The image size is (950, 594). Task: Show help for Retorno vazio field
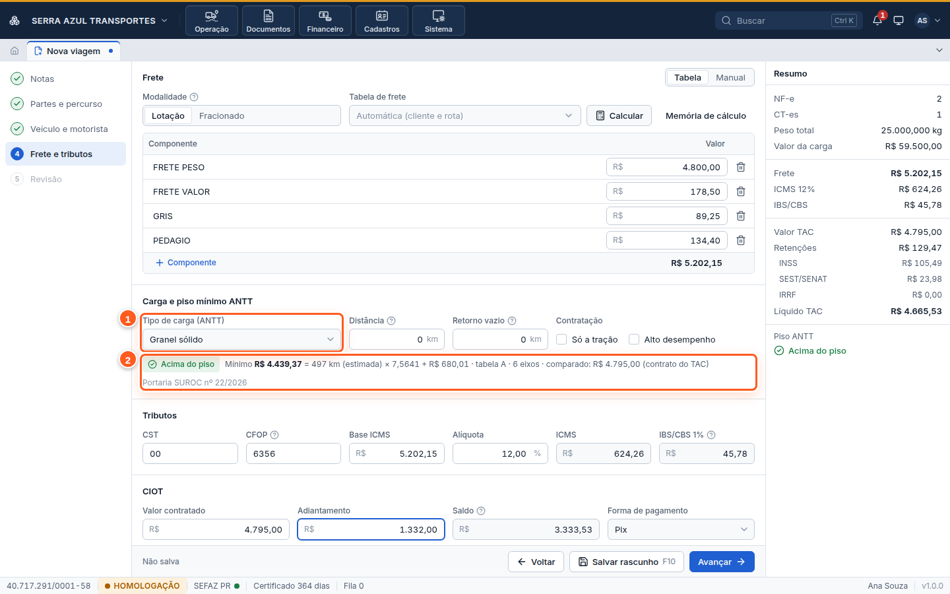coord(512,321)
